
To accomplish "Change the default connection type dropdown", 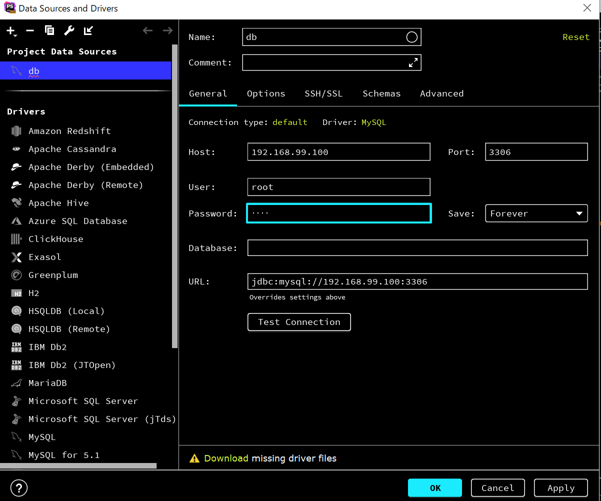I will pyautogui.click(x=289, y=122).
